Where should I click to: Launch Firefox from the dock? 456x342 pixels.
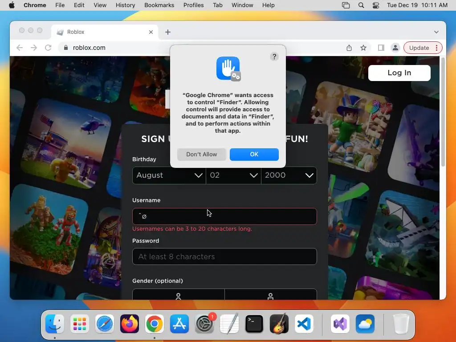click(x=130, y=324)
